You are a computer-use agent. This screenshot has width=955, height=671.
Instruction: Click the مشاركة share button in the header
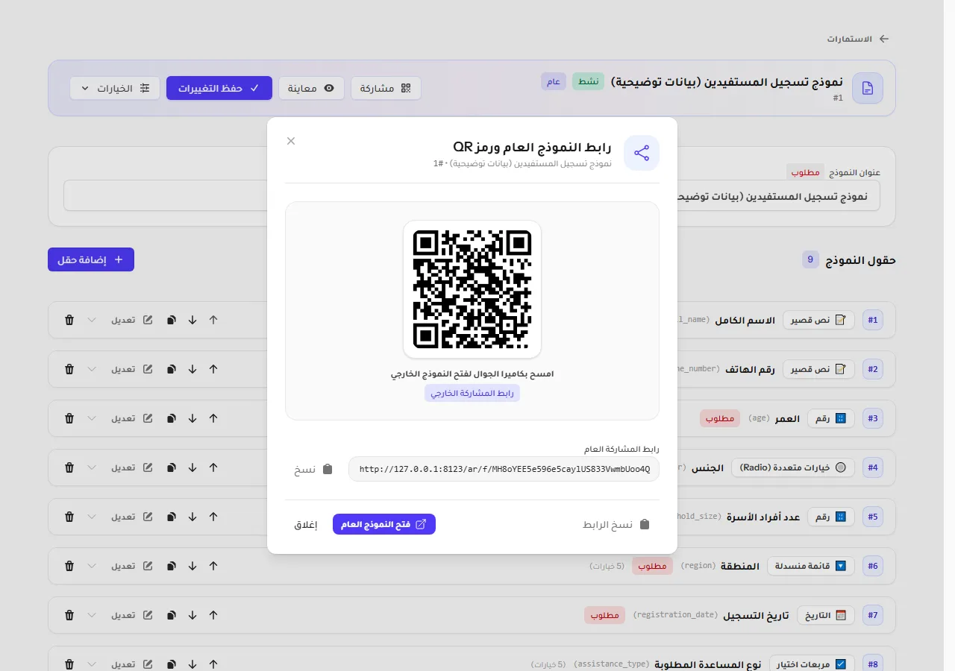point(386,88)
